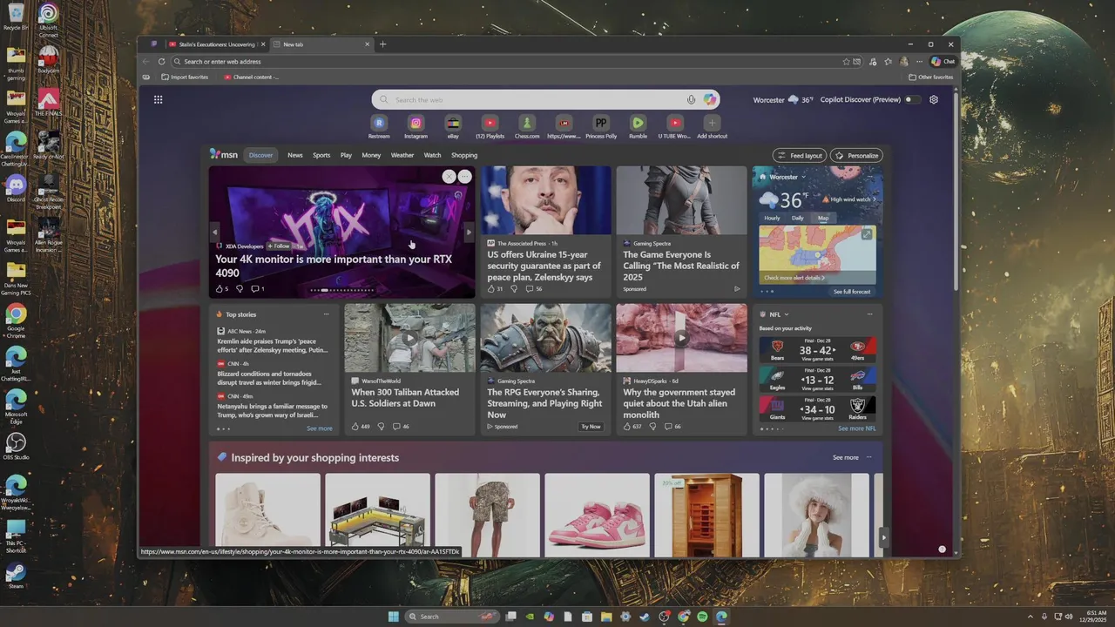Expand the NFL card dropdown
1115x627 pixels.
[x=787, y=314]
